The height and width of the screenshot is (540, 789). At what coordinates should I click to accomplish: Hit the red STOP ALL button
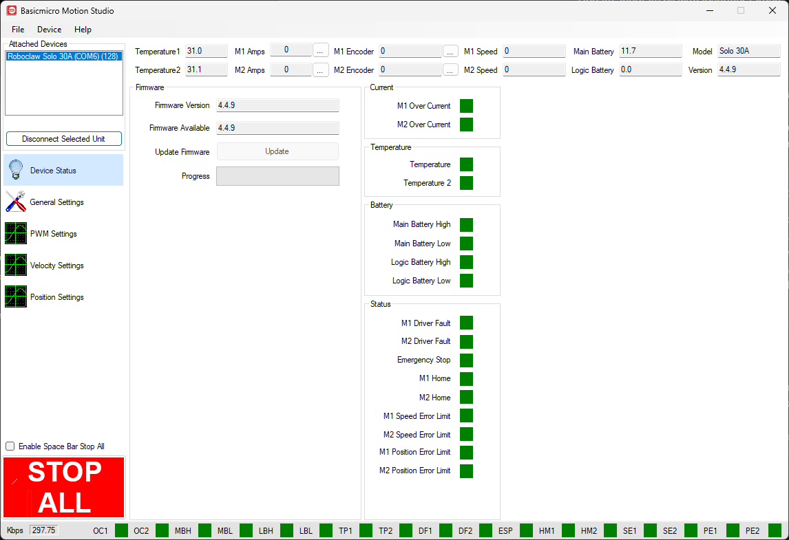pos(64,487)
